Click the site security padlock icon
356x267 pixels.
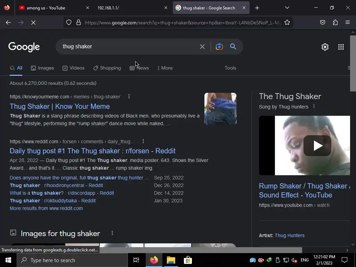(79, 22)
